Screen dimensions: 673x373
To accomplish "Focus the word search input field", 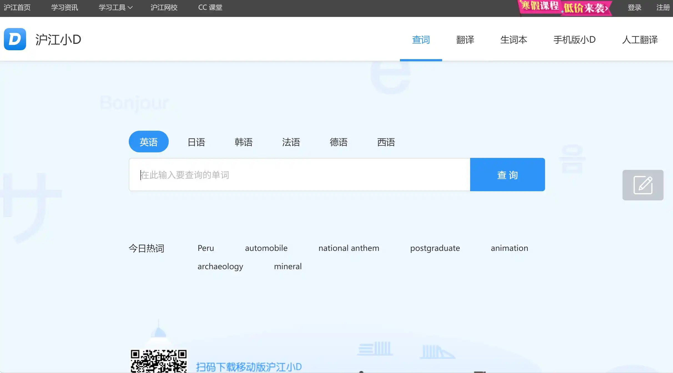I will point(300,175).
